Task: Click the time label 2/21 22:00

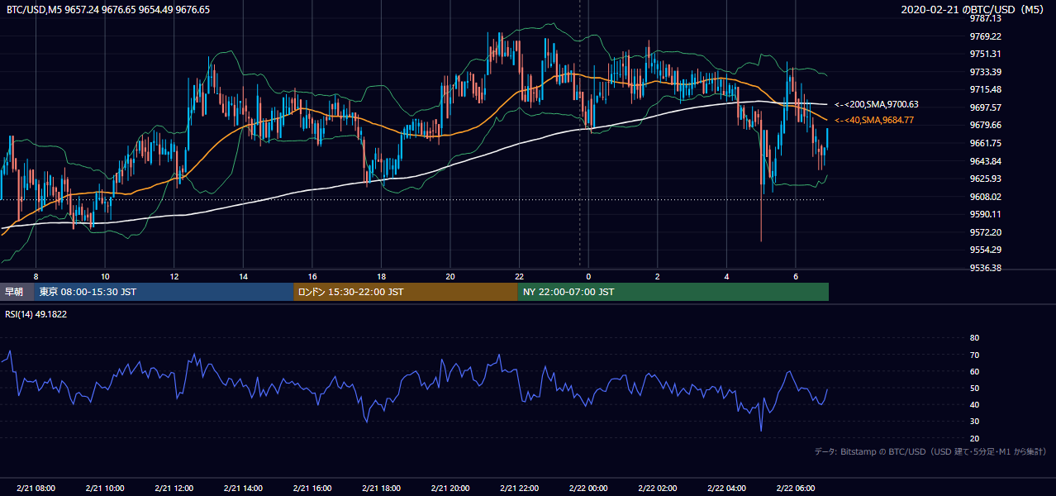Action: [x=519, y=489]
